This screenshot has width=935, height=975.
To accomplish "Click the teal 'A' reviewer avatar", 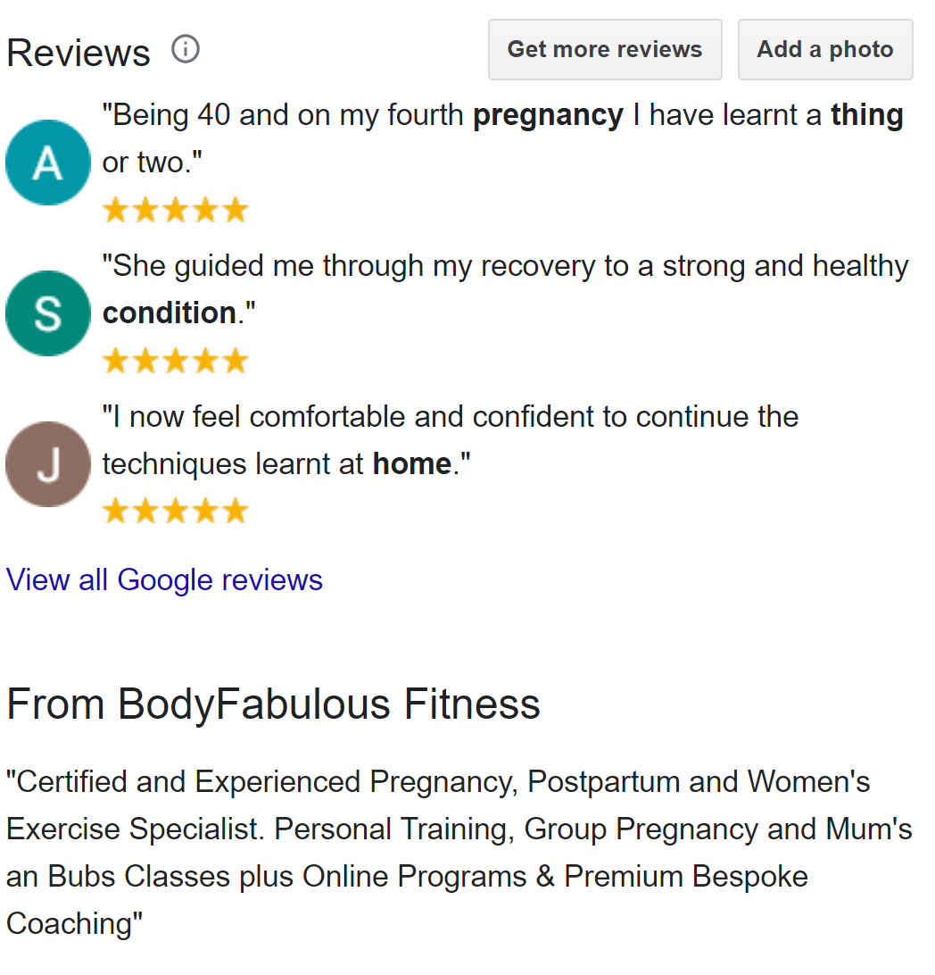I will point(48,162).
